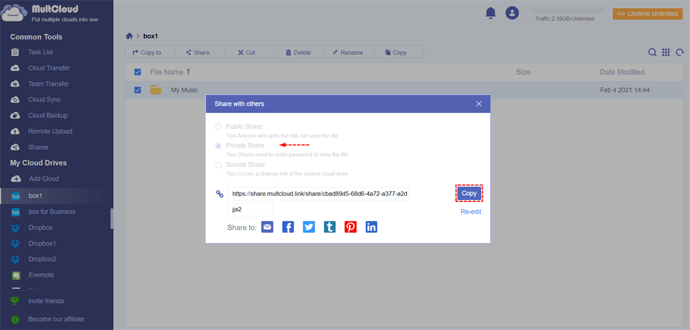
Task: Click Cut in toolbar
Action: (x=247, y=52)
